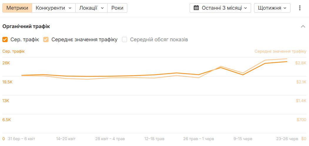Switch to the Роки tab
The height and width of the screenshot is (146, 309).
point(117,8)
